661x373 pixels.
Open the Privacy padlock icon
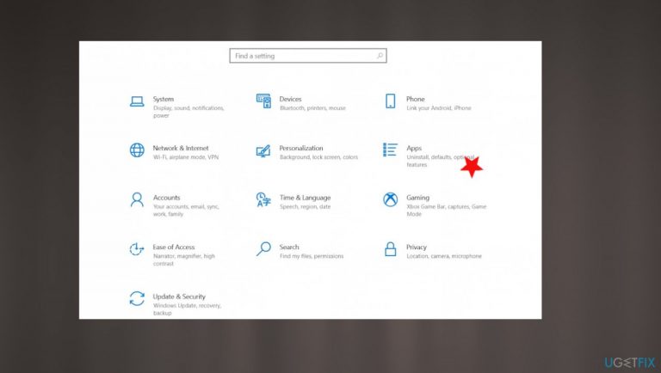point(391,248)
